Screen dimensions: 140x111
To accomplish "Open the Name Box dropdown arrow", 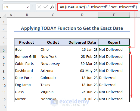I will point(27,7).
